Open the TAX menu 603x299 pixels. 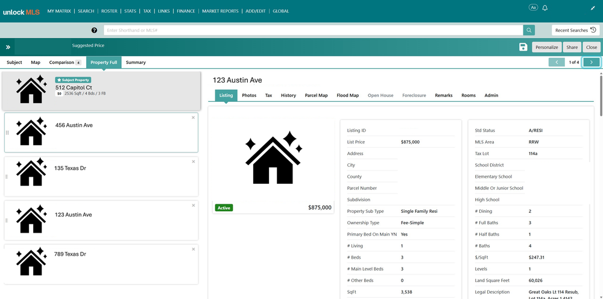[147, 11]
